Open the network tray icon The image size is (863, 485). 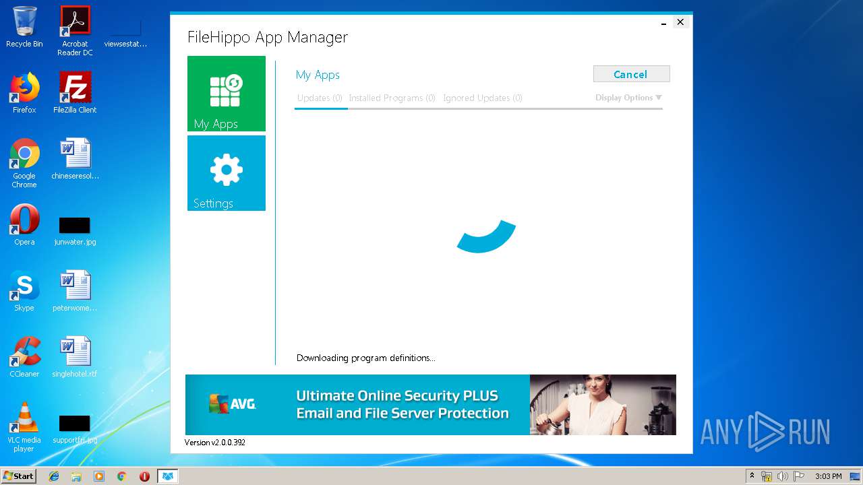click(767, 476)
